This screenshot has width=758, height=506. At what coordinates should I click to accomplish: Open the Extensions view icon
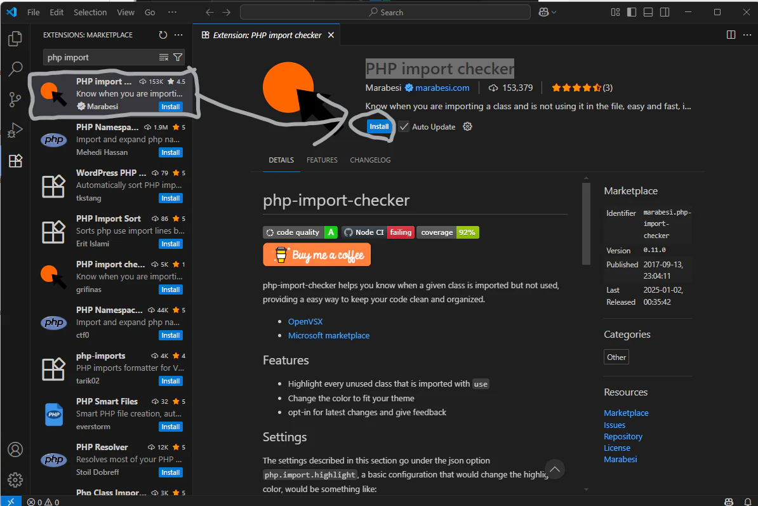[15, 161]
